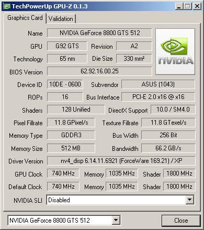This screenshot has width=204, height=230.
Task: Open the NVIDIA SLI dropdown arrow
Action: coord(189,200)
